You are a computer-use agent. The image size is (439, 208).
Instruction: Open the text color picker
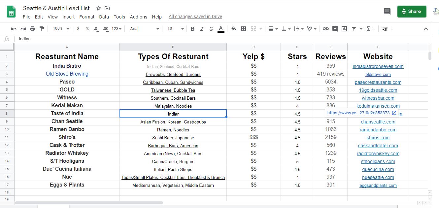(x=221, y=29)
